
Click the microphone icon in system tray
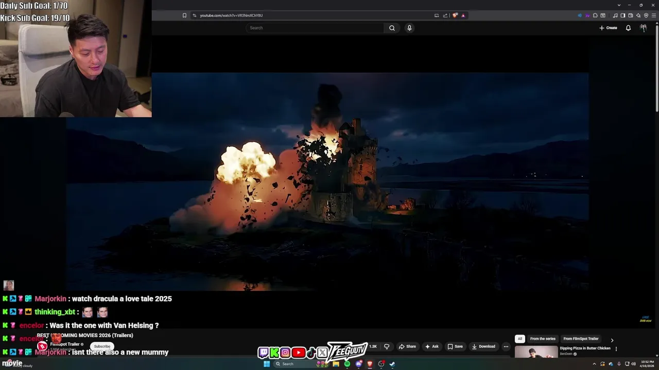(619, 364)
